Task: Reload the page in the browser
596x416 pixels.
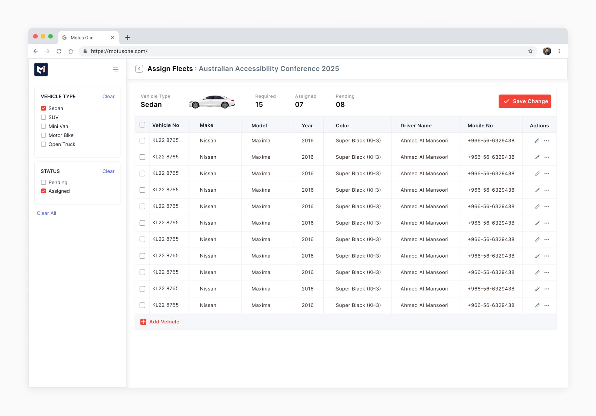Action: pyautogui.click(x=59, y=51)
